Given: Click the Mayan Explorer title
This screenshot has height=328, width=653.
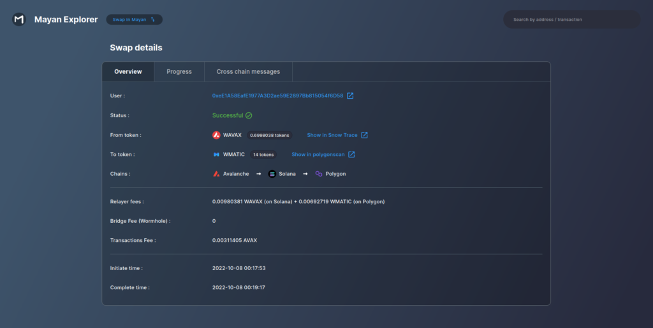Looking at the screenshot, I should [66, 20].
